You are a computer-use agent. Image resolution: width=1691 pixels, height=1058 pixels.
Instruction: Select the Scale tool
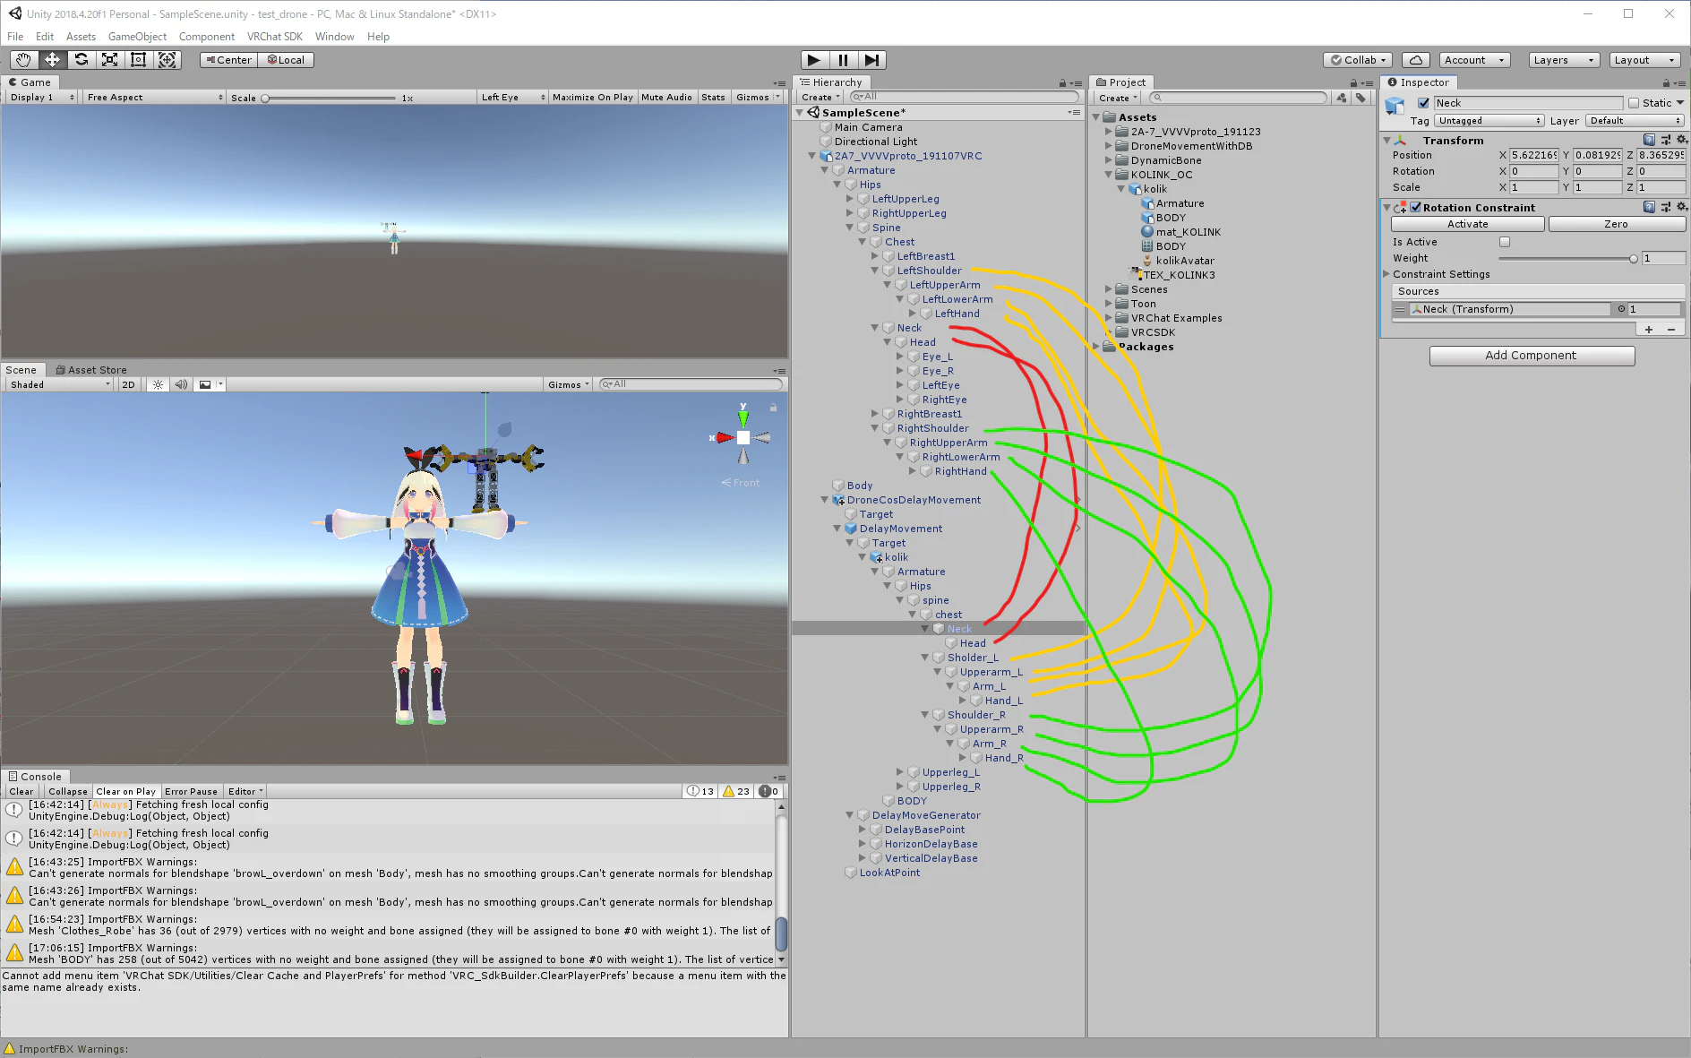pos(109,60)
